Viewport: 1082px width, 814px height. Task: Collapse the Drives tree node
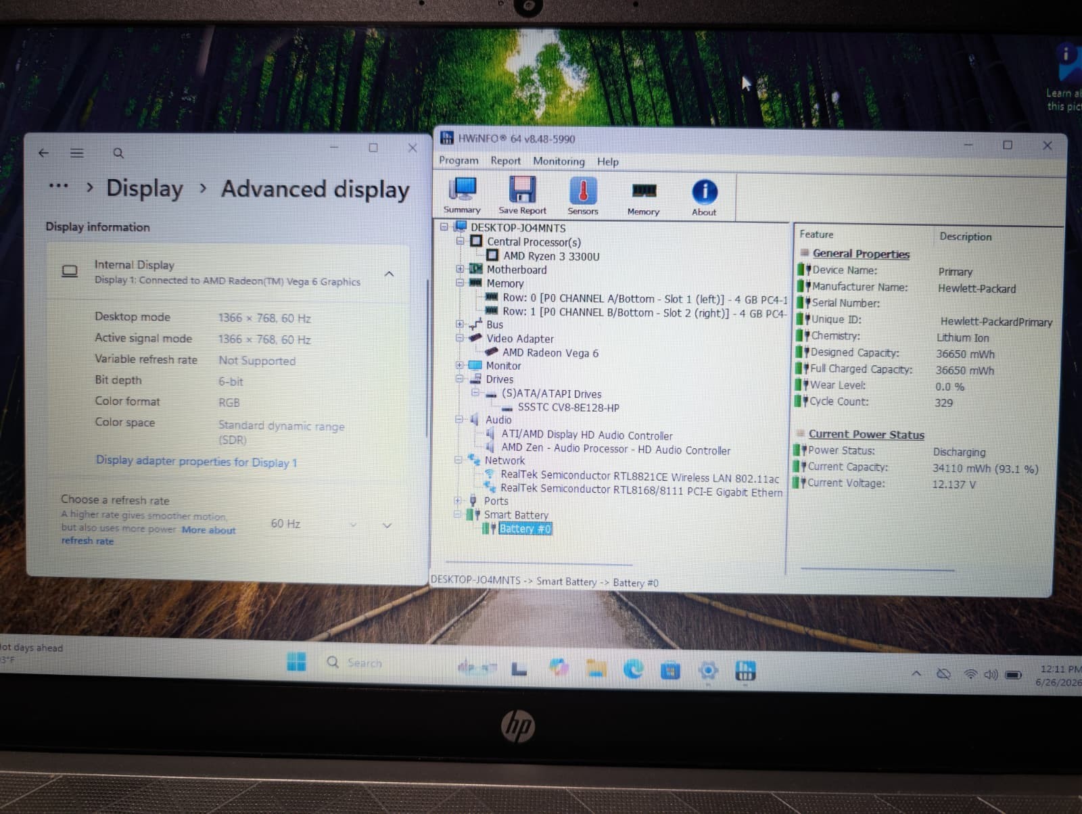(x=460, y=379)
